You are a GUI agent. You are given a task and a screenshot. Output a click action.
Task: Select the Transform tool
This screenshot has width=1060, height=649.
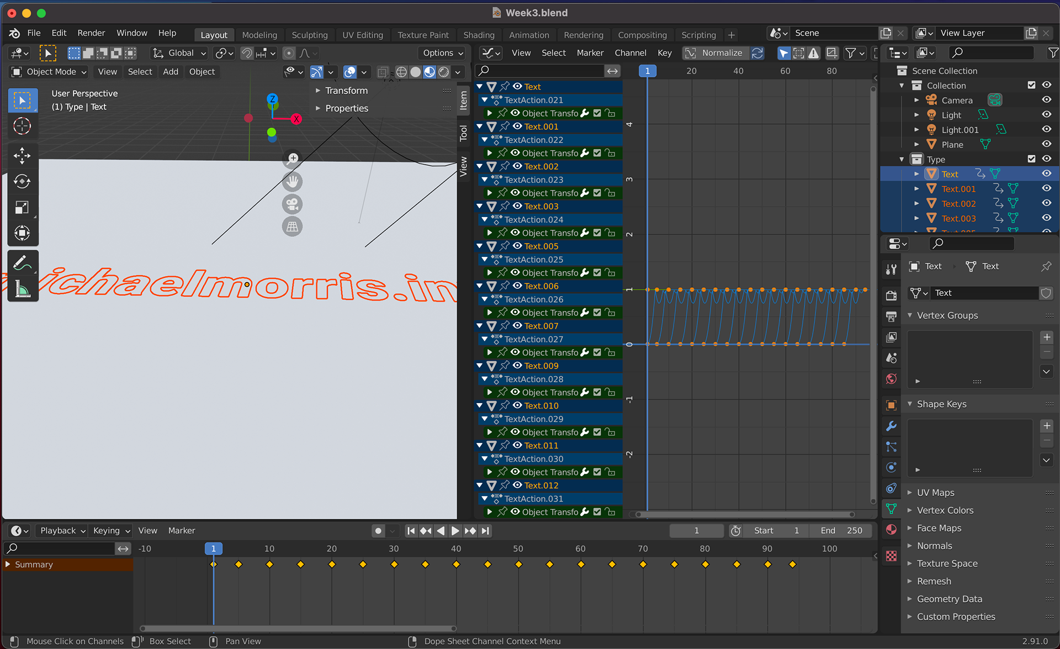(x=22, y=233)
